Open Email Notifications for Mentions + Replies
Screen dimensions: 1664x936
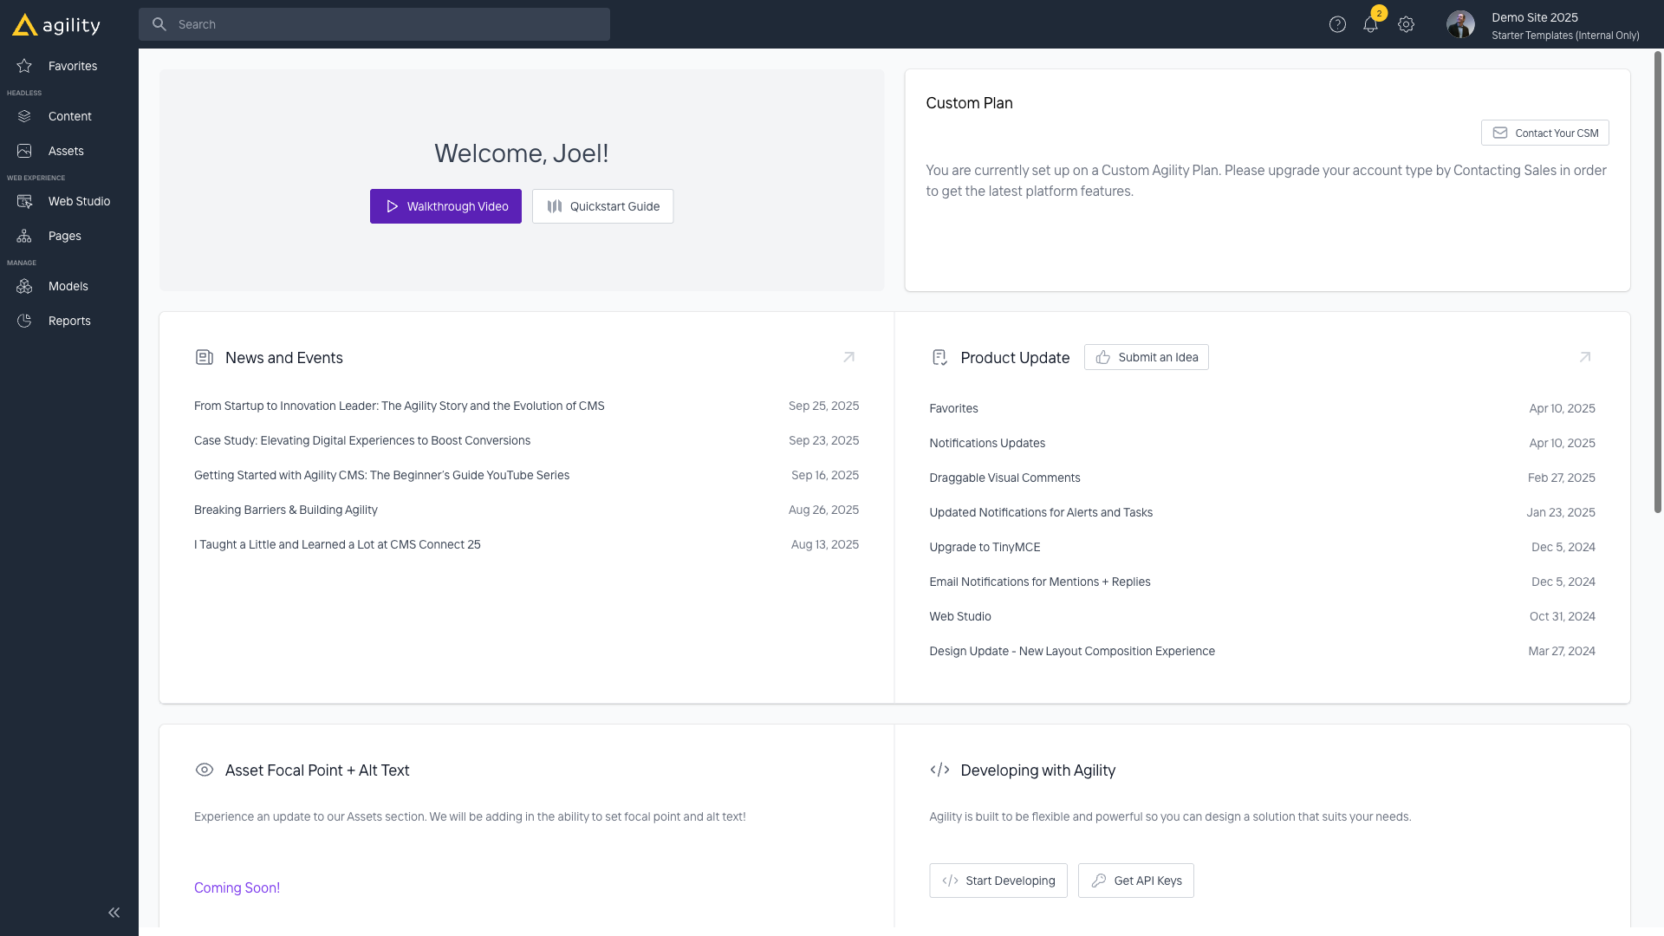tap(1040, 582)
